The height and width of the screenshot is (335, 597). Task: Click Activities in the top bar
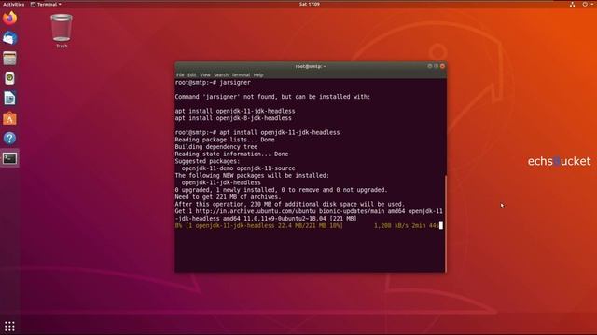[13, 4]
